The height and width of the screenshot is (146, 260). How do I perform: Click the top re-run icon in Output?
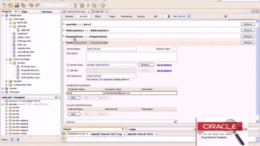(x=64, y=133)
